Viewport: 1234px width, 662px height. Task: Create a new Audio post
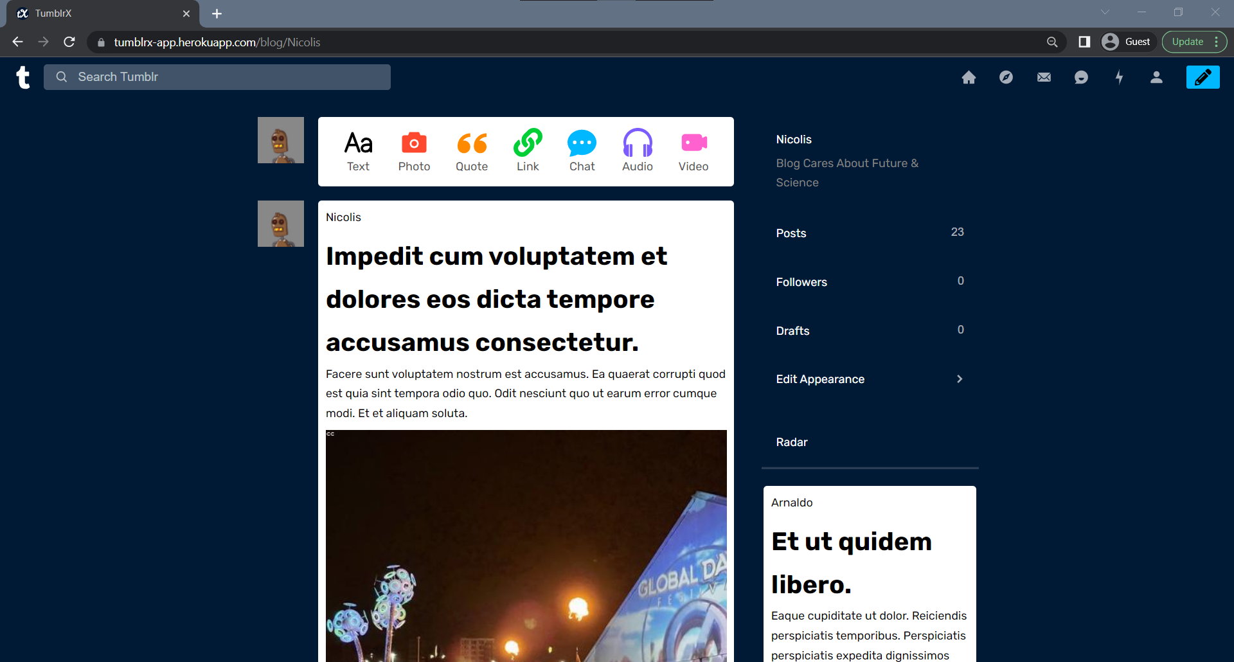(638, 152)
